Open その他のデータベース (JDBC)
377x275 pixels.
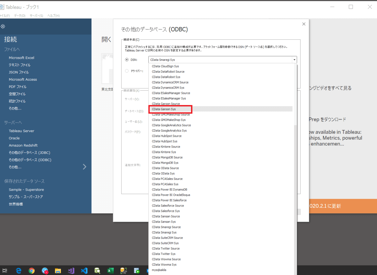coord(30,153)
